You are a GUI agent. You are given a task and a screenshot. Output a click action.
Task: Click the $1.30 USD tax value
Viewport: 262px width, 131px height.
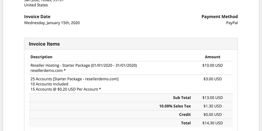213,106
